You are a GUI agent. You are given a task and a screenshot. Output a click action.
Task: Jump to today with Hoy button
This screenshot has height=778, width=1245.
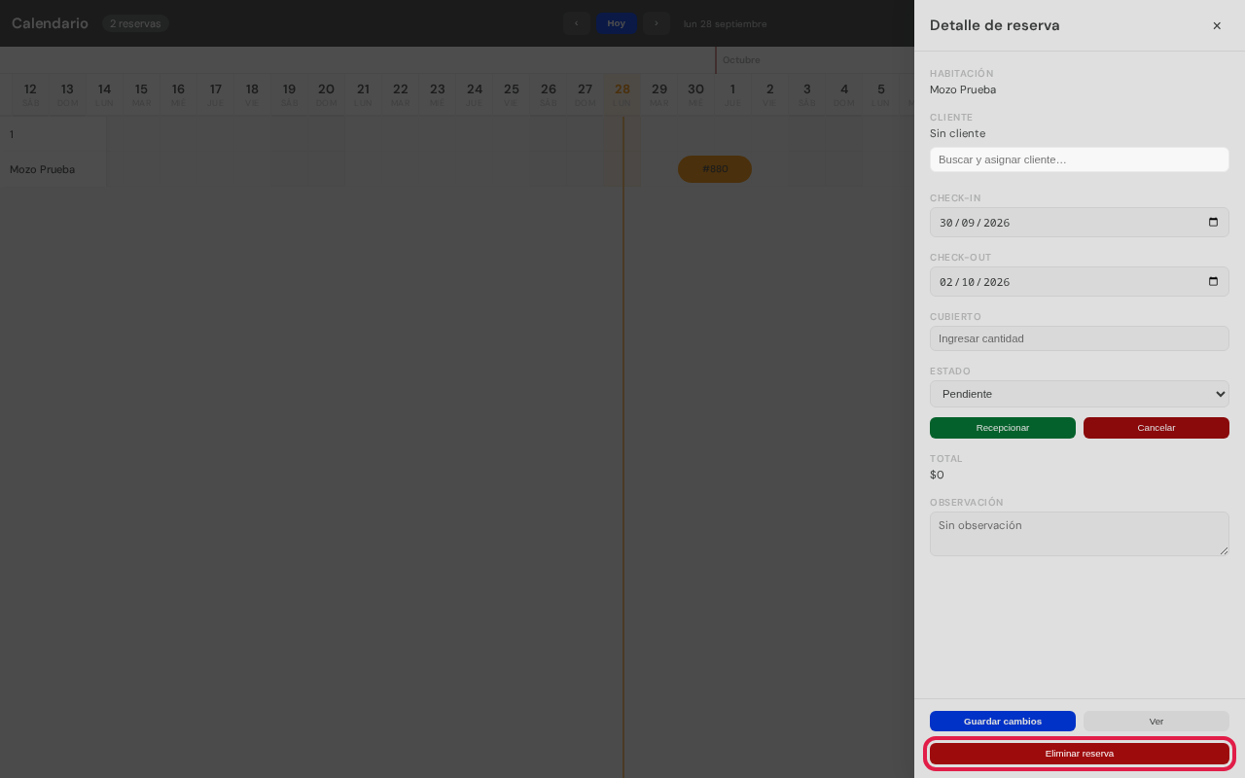coord(617,23)
